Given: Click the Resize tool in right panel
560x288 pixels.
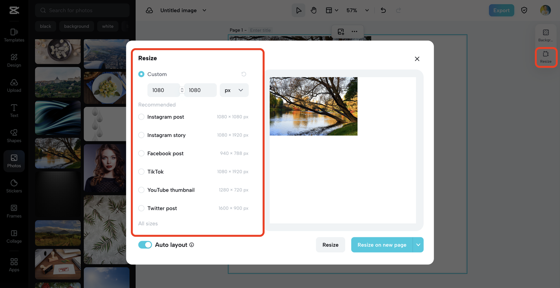Looking at the screenshot, I should 546,57.
